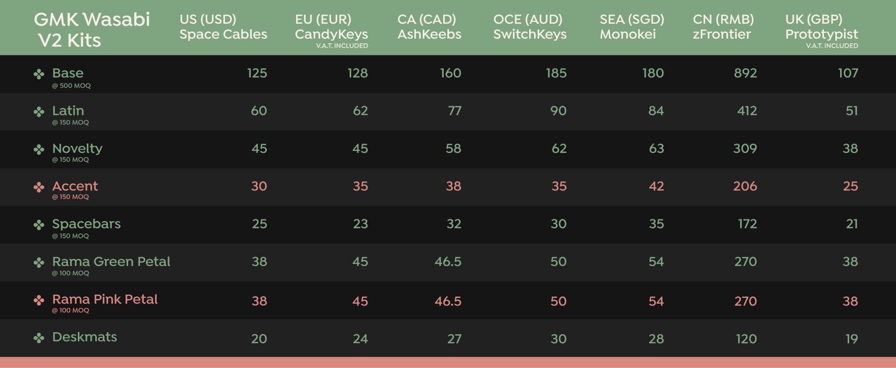Select the EU (EUR) CandyKeys header
This screenshot has height=368, width=896.
[x=331, y=27]
